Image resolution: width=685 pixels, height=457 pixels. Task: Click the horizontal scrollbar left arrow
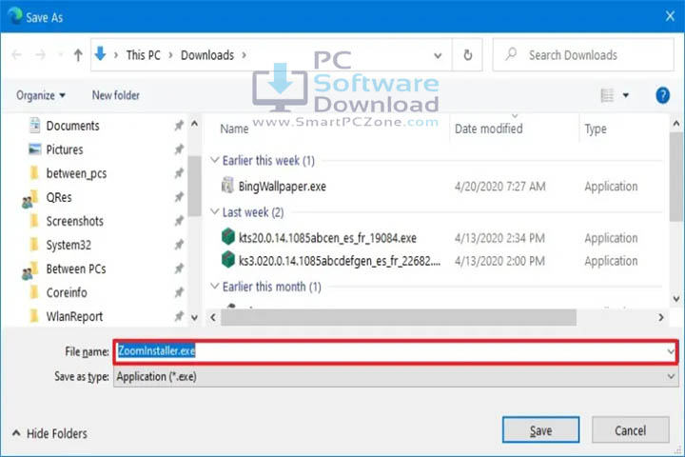(x=213, y=317)
